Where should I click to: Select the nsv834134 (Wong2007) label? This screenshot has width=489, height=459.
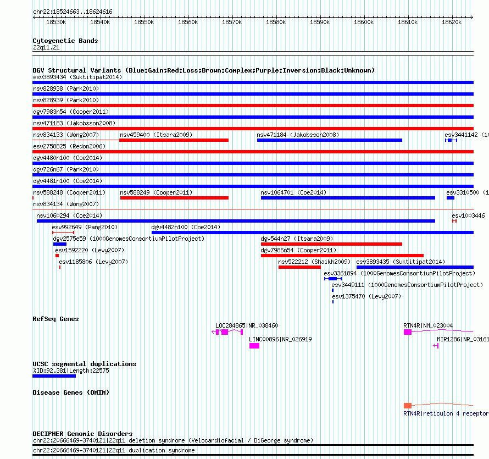(66, 204)
